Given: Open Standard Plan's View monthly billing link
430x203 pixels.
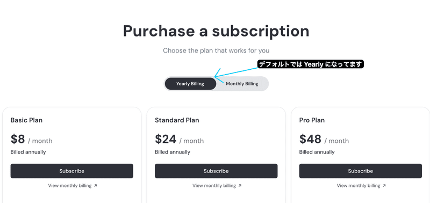Looking at the screenshot, I should click(217, 185).
